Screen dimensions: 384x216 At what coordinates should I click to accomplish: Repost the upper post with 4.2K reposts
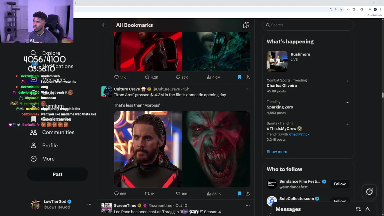tap(151, 77)
